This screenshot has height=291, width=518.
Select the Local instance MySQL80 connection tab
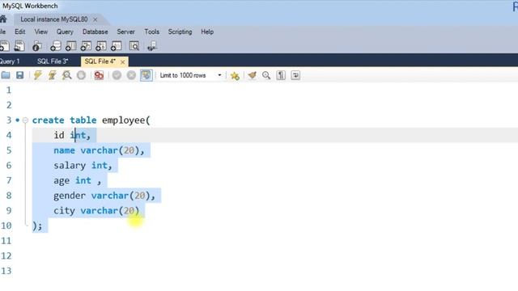[54, 19]
